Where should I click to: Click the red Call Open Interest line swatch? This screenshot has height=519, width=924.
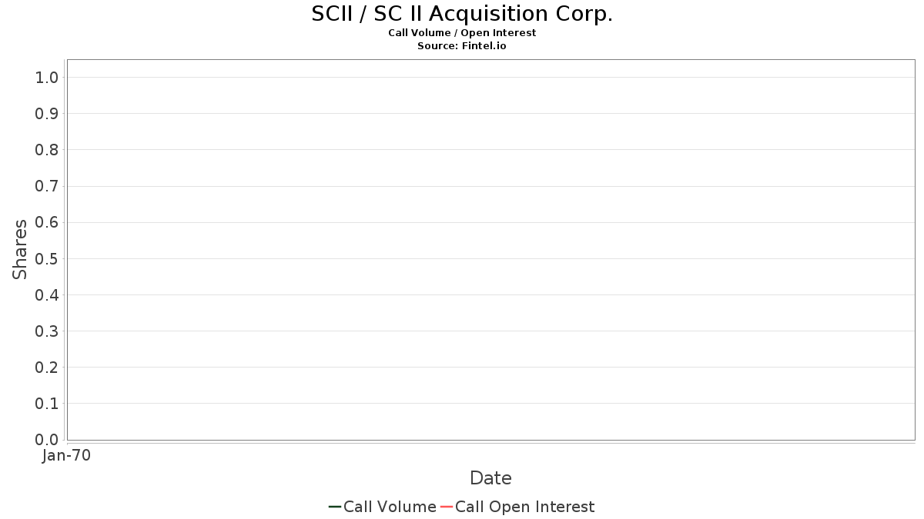click(x=447, y=507)
